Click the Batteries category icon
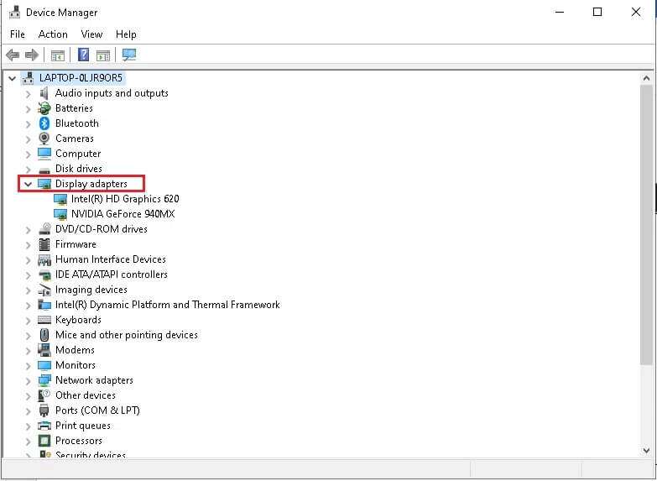657x481 pixels. coord(44,108)
